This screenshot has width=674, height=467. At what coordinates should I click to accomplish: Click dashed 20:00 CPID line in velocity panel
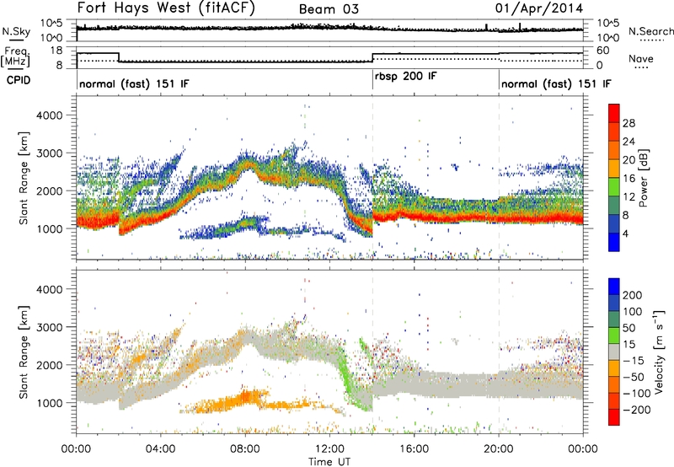[x=499, y=352]
